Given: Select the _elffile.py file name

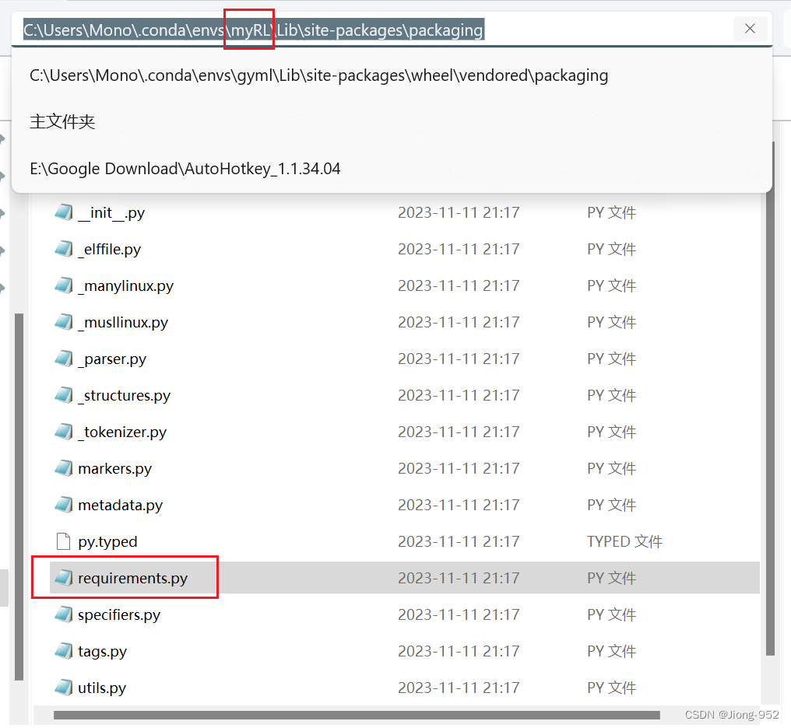Looking at the screenshot, I should click(109, 249).
